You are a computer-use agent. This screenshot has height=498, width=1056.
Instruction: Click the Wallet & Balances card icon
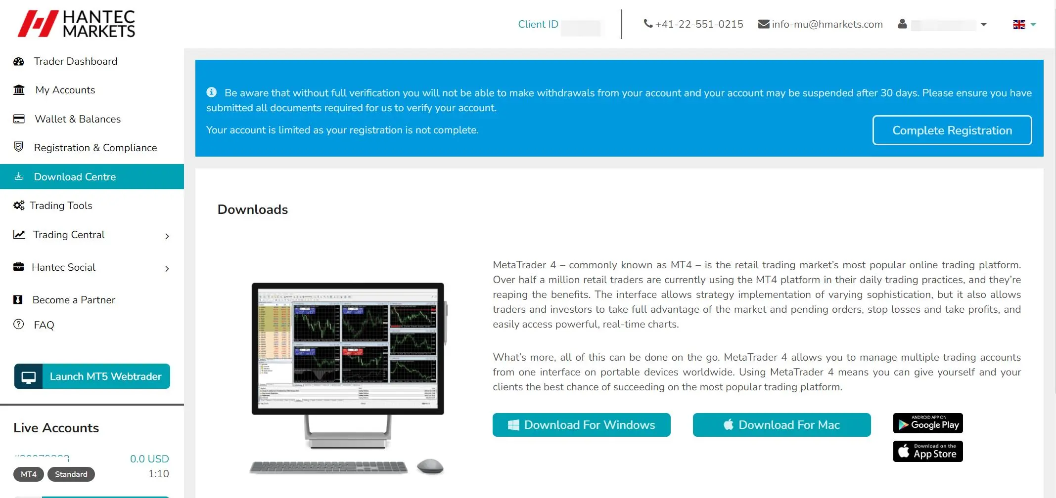[19, 119]
